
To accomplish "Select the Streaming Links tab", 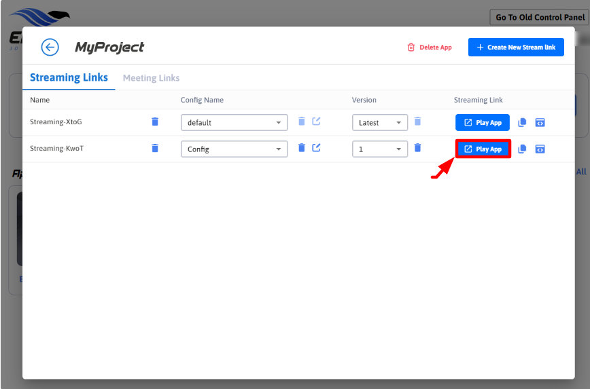I will 69,77.
